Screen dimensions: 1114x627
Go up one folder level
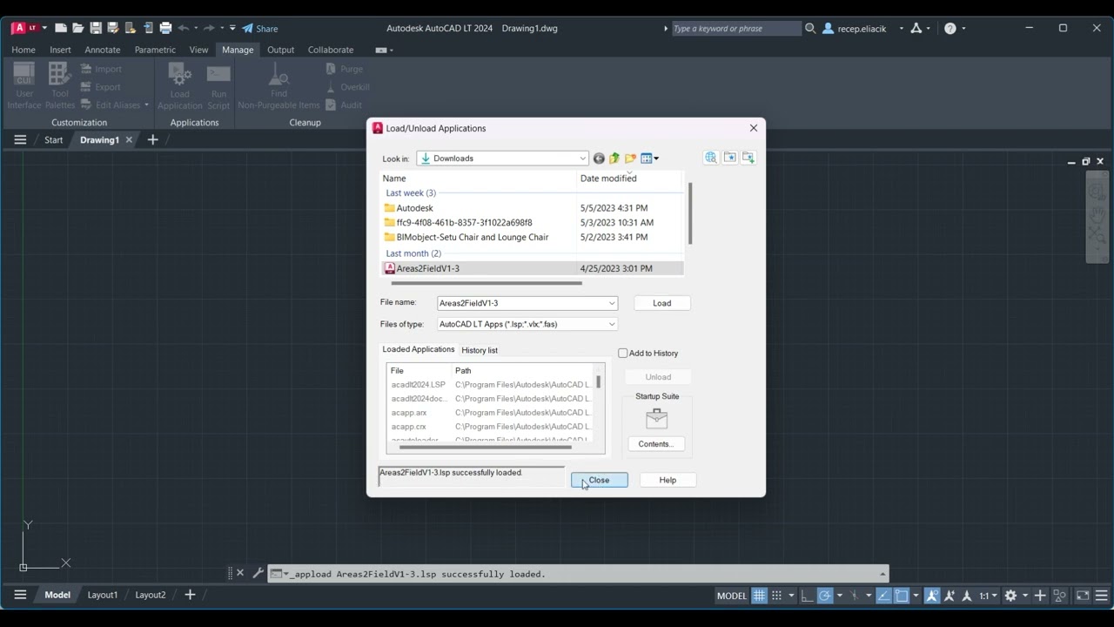pyautogui.click(x=614, y=158)
